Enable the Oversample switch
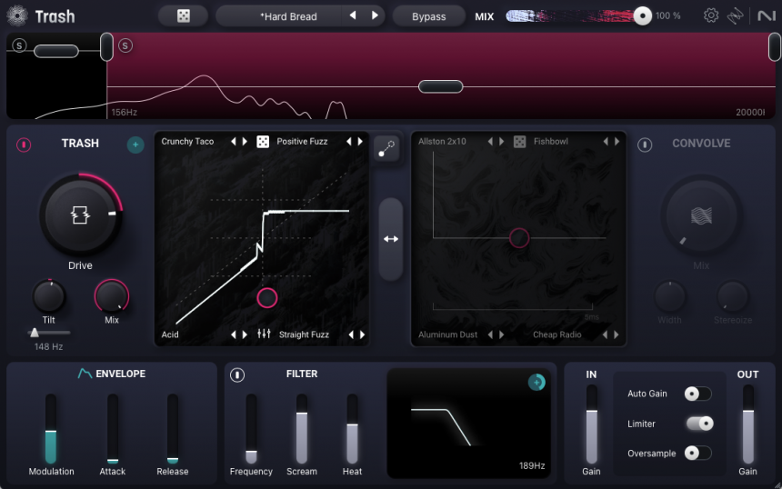782x489 pixels. point(697,454)
